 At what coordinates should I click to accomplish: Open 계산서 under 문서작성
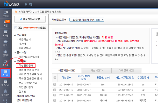(x=22, y=44)
